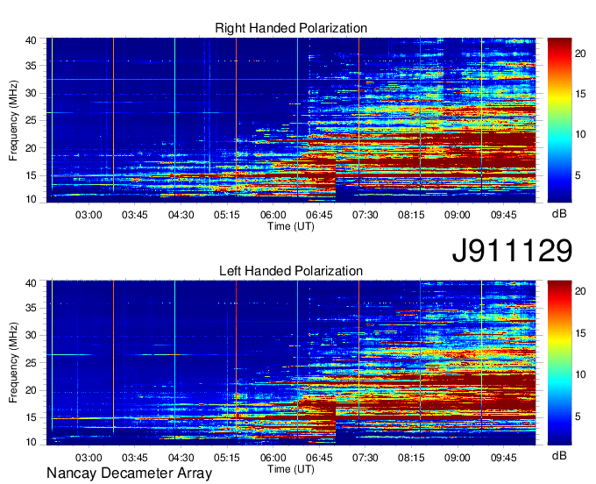This screenshot has height=484, width=596.
Task: Click the top plot's color bar
Action: coord(559,120)
